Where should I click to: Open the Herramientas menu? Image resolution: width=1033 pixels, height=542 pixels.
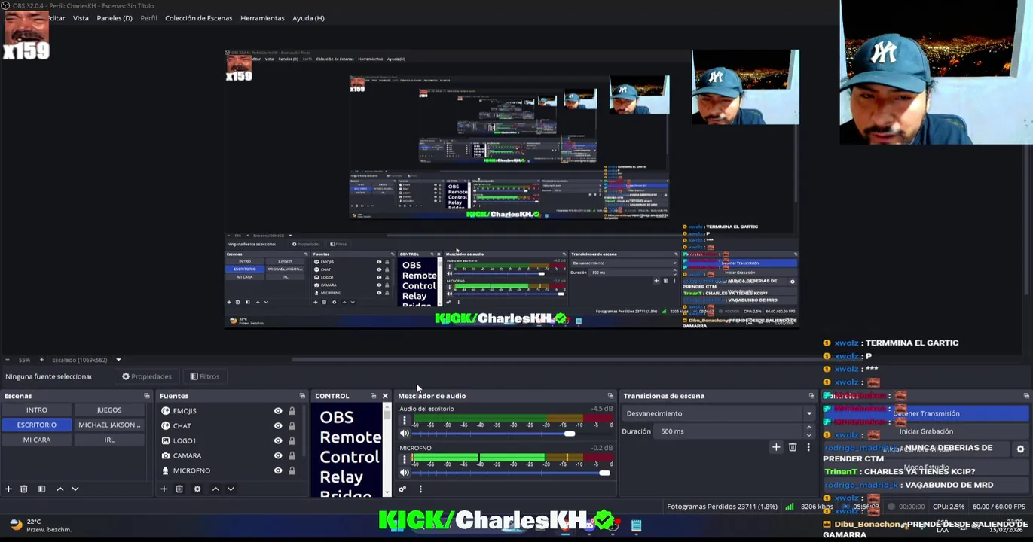(262, 18)
